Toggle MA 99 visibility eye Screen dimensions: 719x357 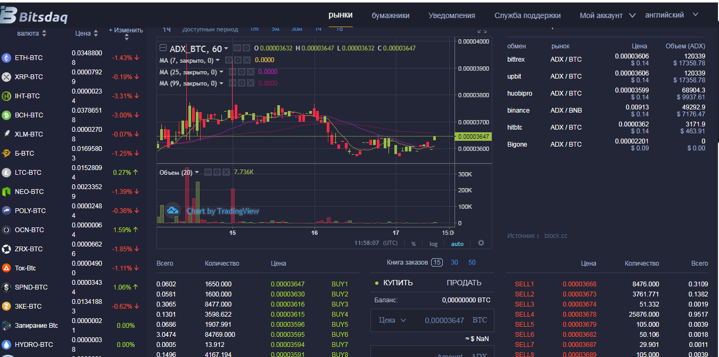click(x=233, y=83)
